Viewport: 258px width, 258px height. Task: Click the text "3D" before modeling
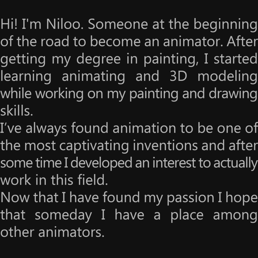point(178,77)
